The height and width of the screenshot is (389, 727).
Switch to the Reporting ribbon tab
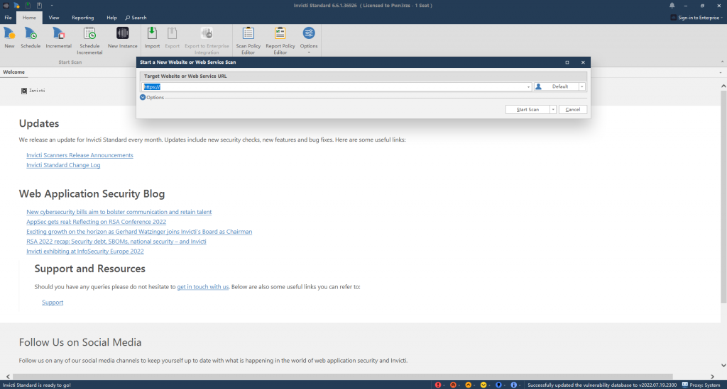tap(82, 18)
